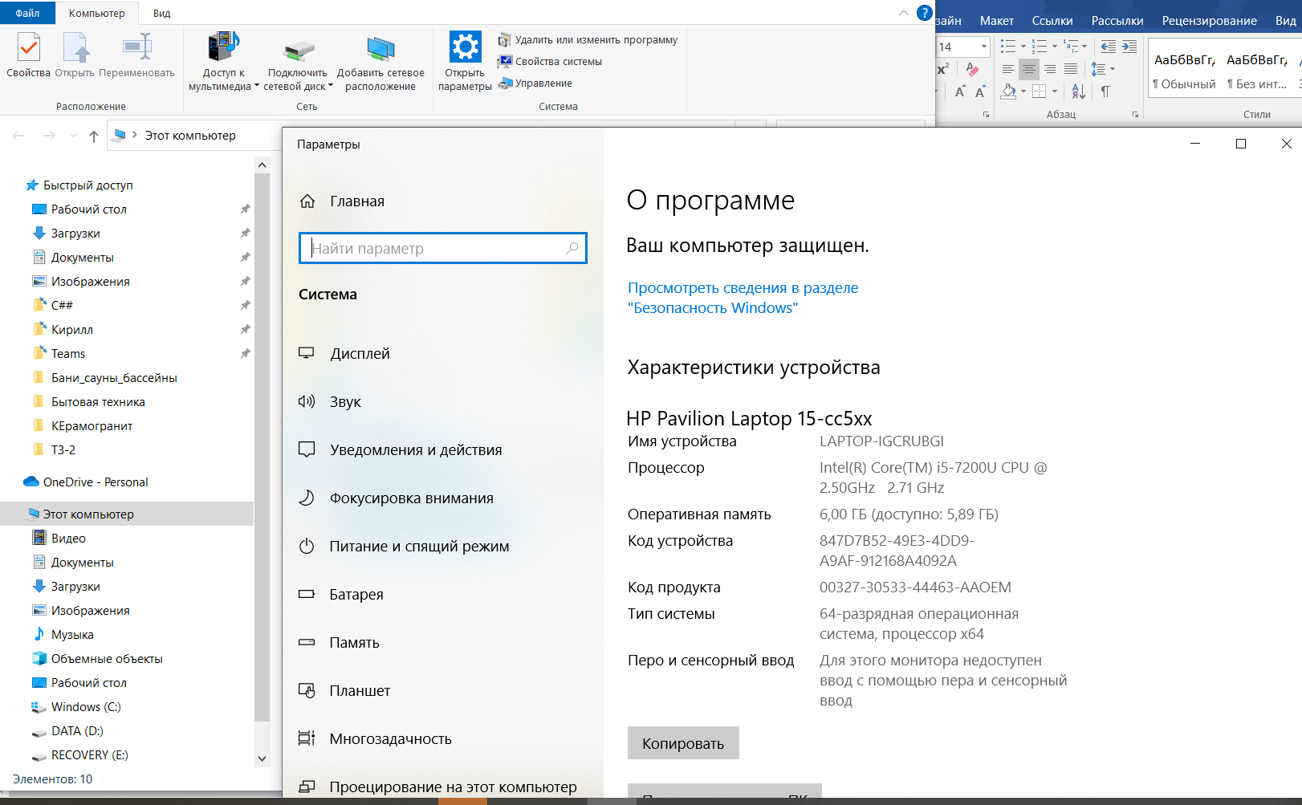The width and height of the screenshot is (1302, 805).
Task: Align text right in Word
Action: (x=1050, y=70)
